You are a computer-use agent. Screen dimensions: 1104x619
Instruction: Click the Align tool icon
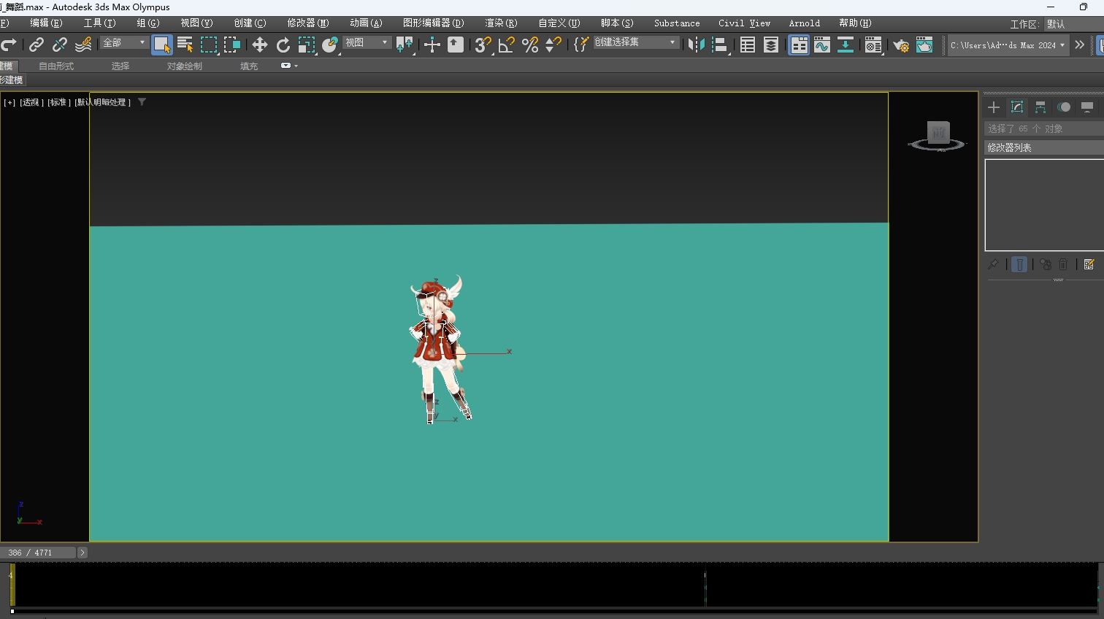(x=720, y=45)
